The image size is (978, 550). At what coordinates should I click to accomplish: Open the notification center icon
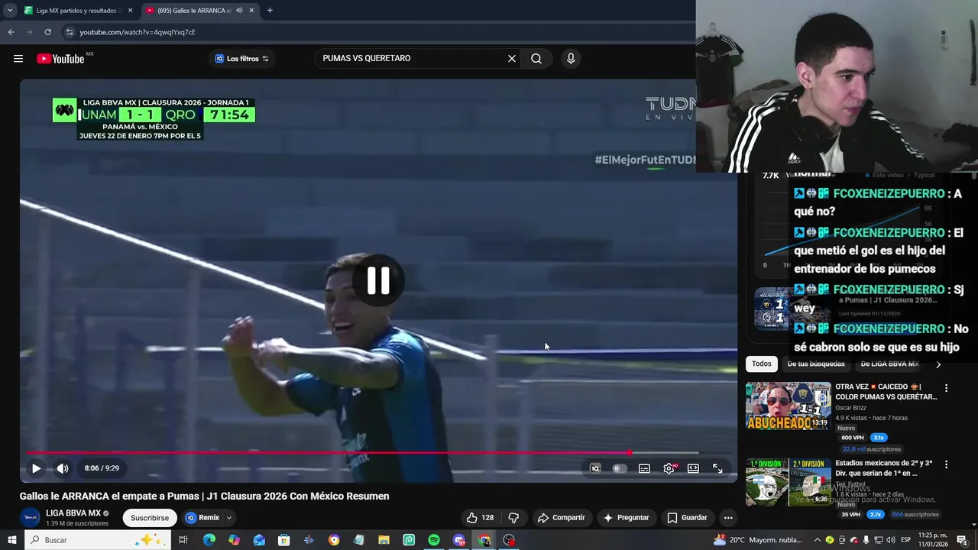click(961, 540)
